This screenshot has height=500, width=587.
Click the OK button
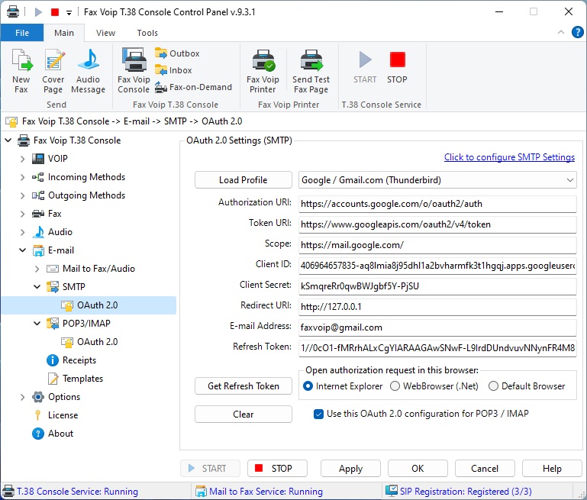(418, 469)
